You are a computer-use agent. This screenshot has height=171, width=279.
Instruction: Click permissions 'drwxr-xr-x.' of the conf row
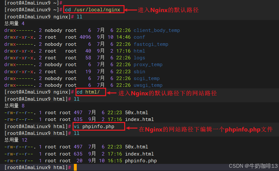[x=20, y=37]
